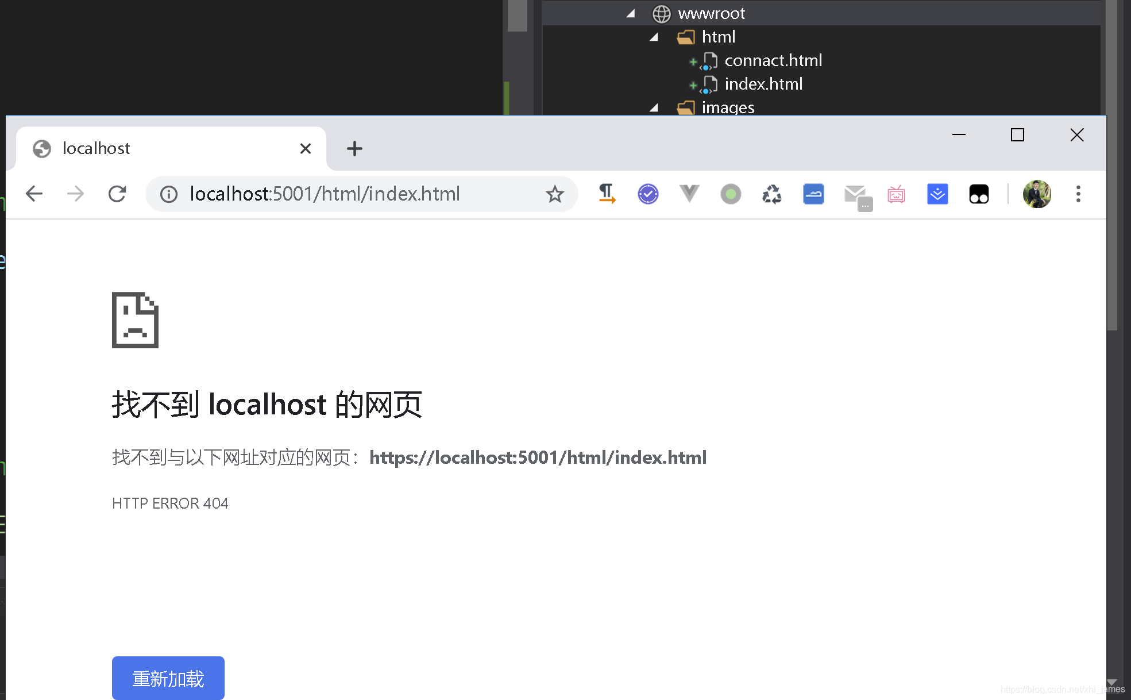The width and height of the screenshot is (1131, 700).
Task: Collapse the images folder node
Action: click(x=654, y=107)
